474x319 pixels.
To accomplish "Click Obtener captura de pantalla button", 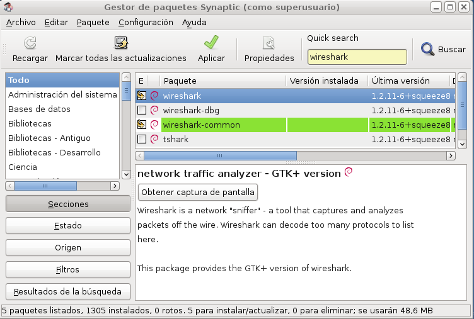I will [198, 193].
